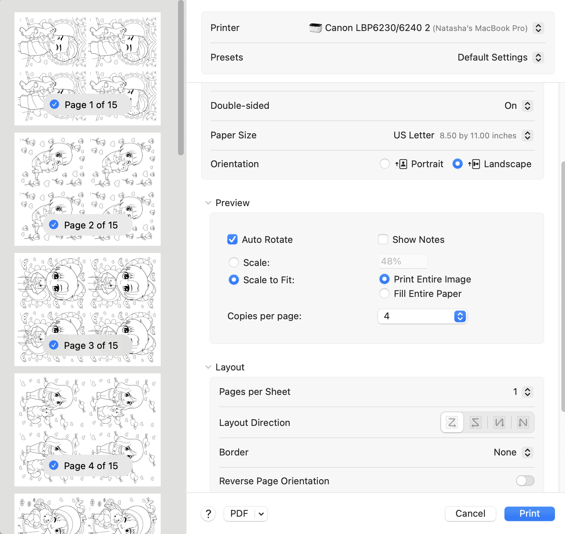Open the Double-sided dropdown

[528, 106]
